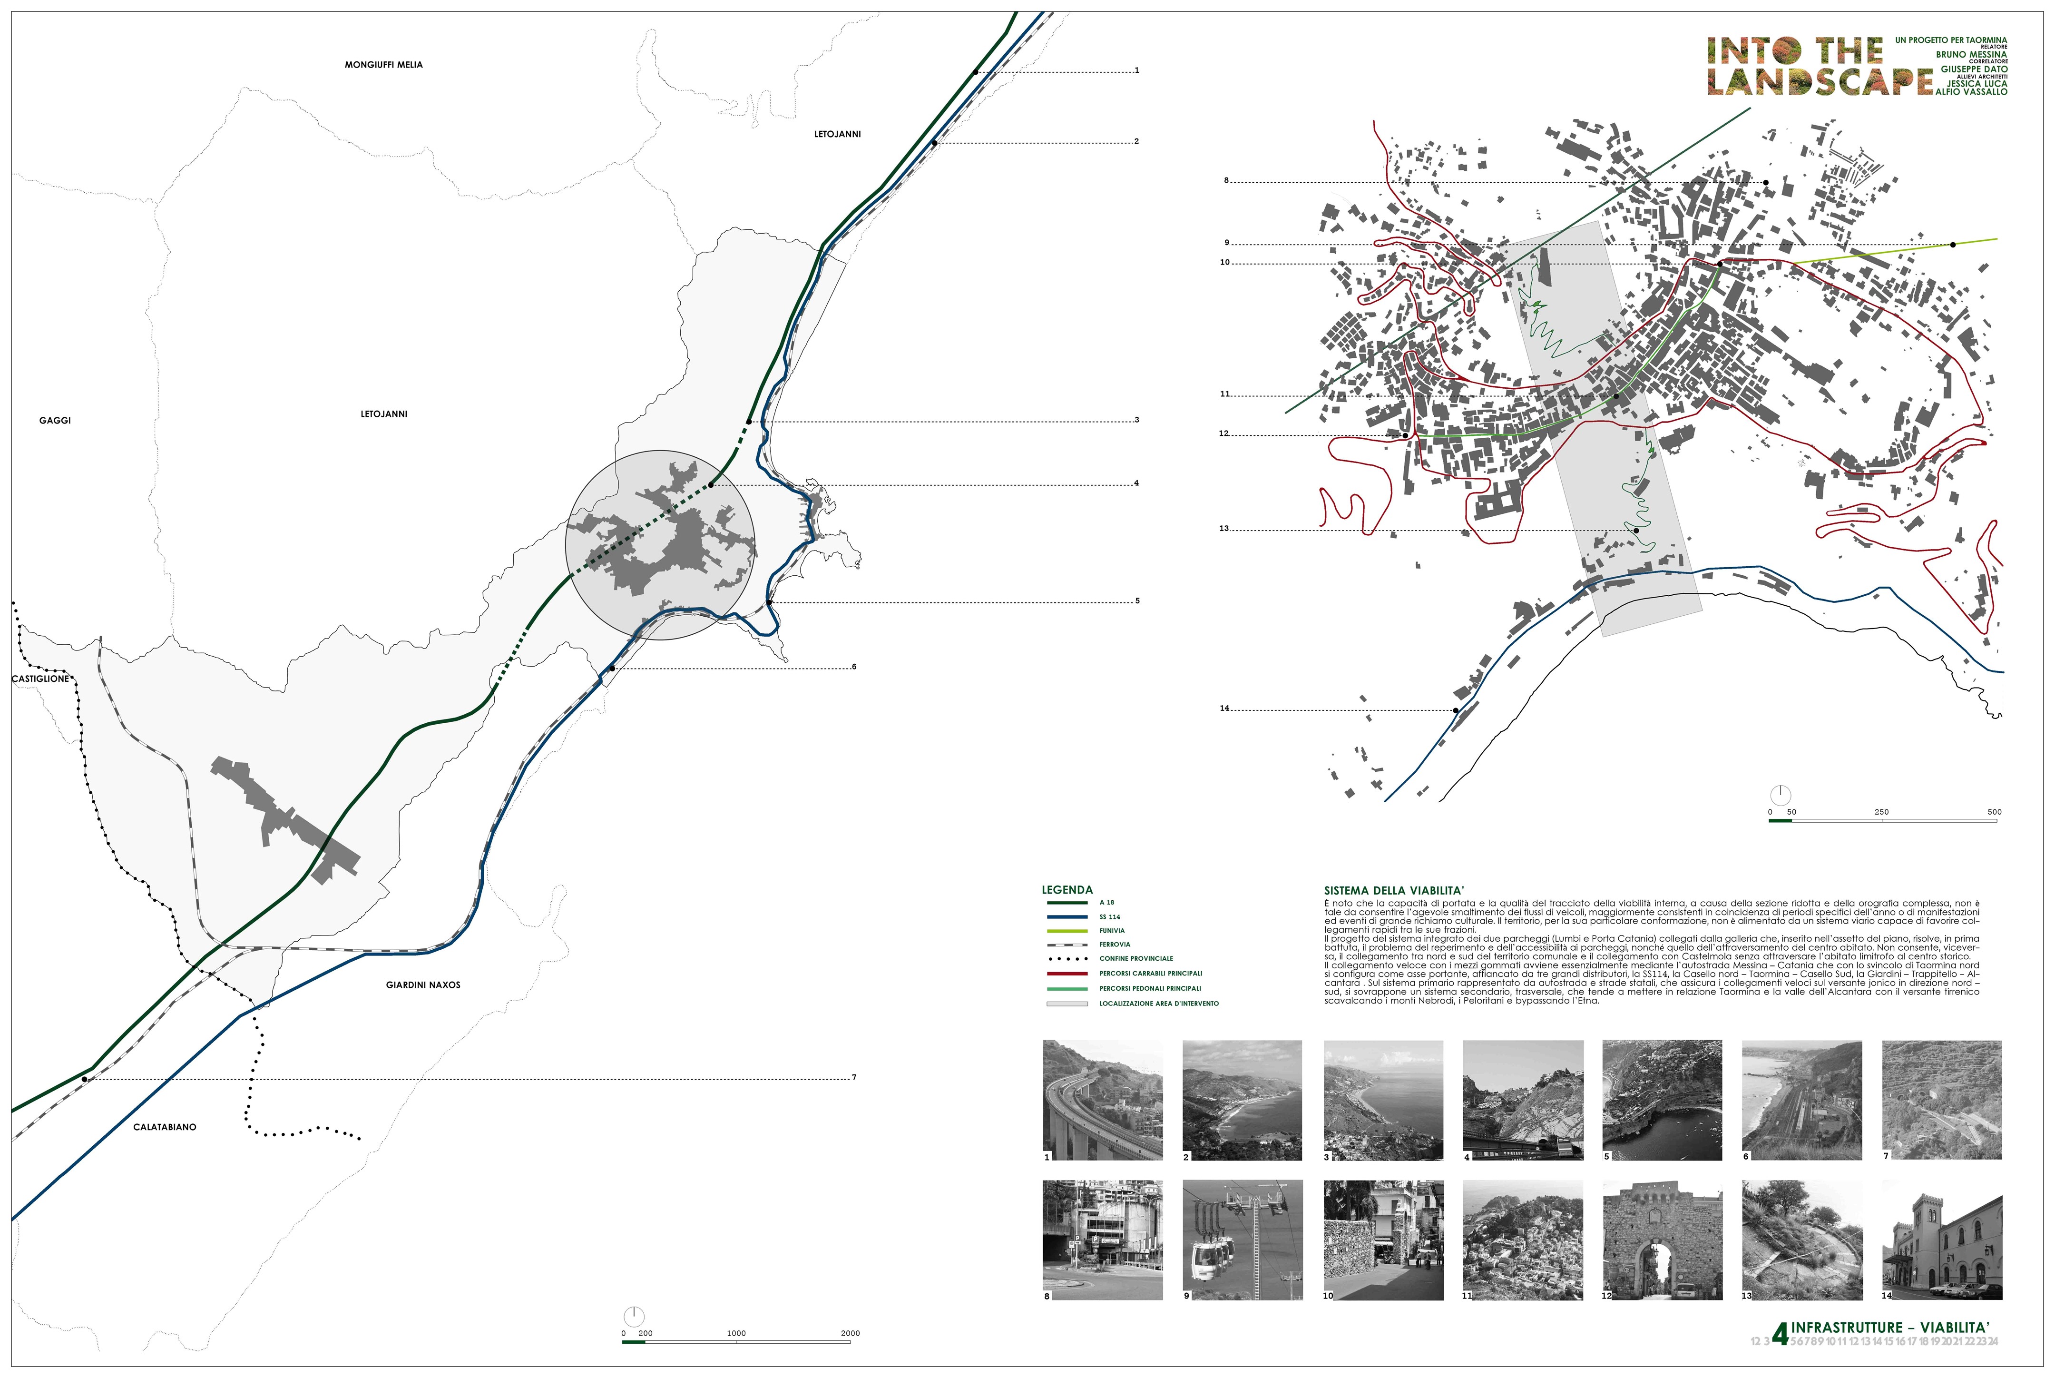Open photo 1 of the highway viaduct
The width and height of the screenshot is (2055, 1378).
[x=1102, y=1100]
